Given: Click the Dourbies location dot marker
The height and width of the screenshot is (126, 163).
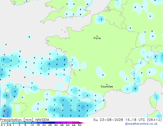Looking at the screenshot, I should pos(107,84).
